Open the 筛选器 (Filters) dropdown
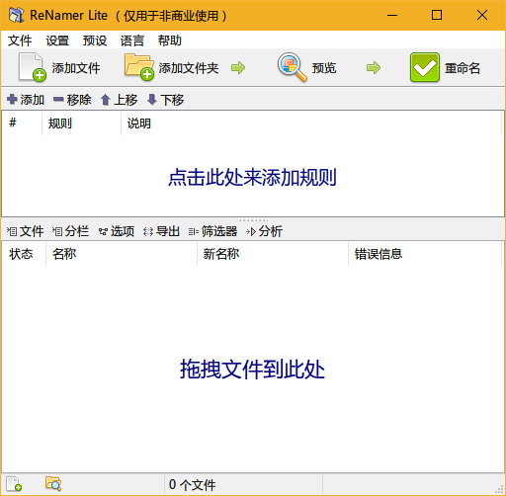 [x=212, y=231]
